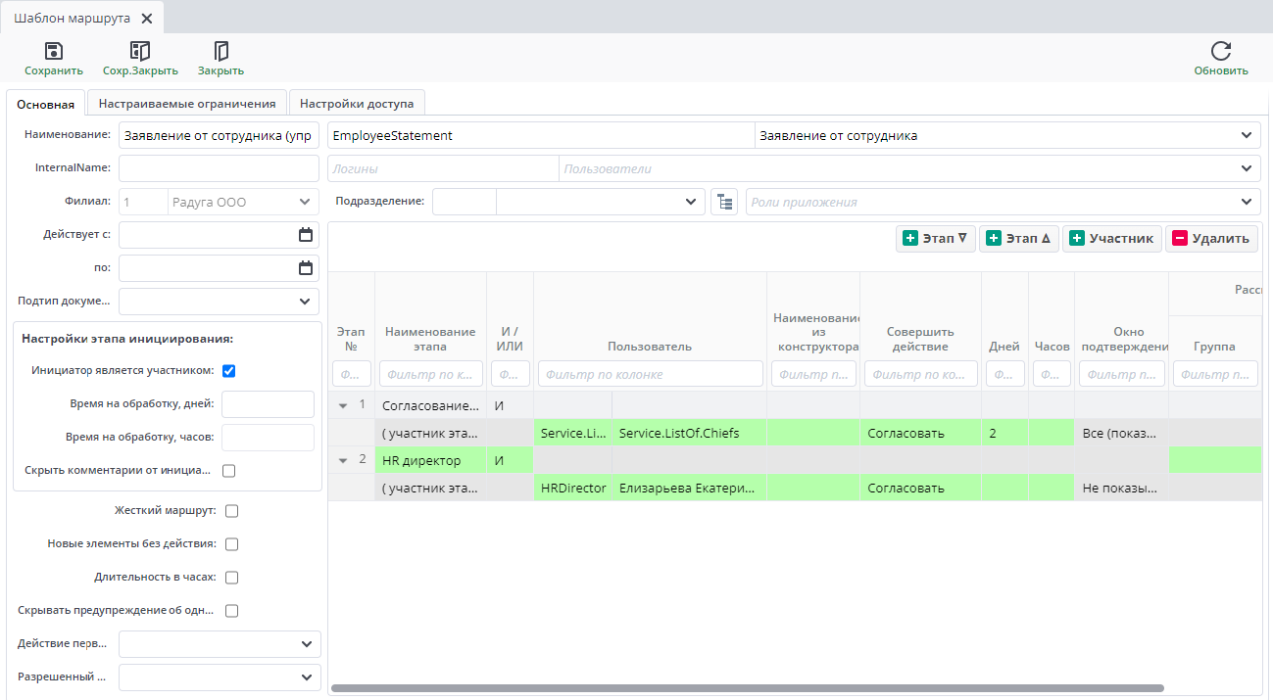The height and width of the screenshot is (700, 1273).
Task: Open the Разрешенный dropdown
Action: point(306,677)
